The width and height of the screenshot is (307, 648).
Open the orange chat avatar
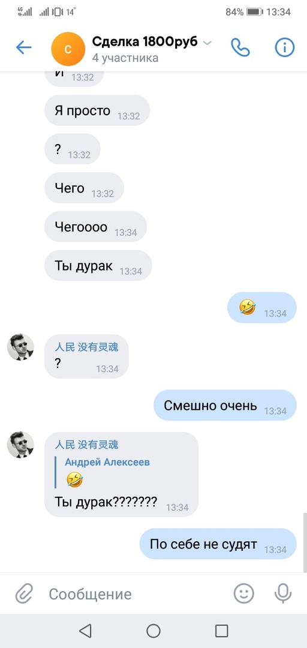coord(68,49)
